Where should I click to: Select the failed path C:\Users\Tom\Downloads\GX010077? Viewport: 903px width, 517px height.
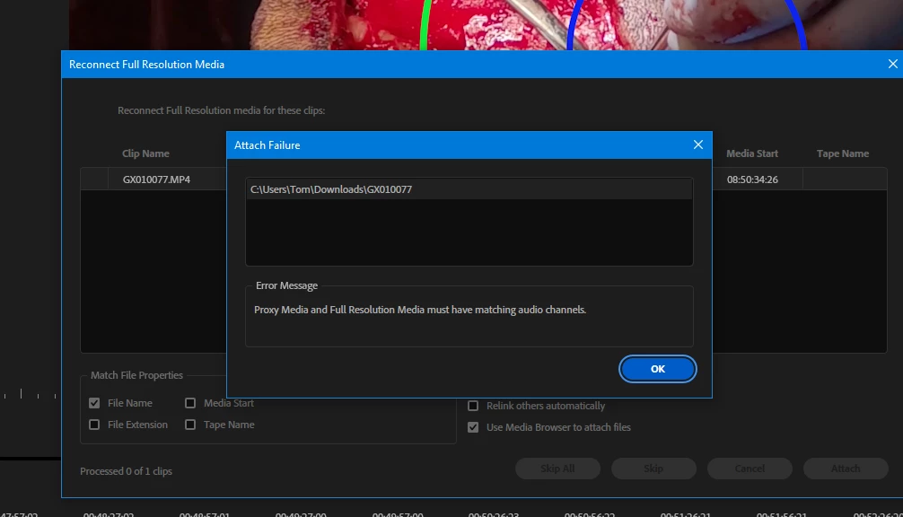[x=469, y=189]
